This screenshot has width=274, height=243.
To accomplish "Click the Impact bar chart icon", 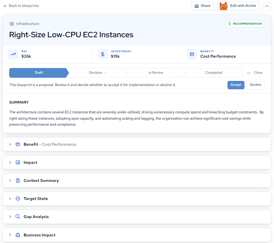I will (18, 162).
